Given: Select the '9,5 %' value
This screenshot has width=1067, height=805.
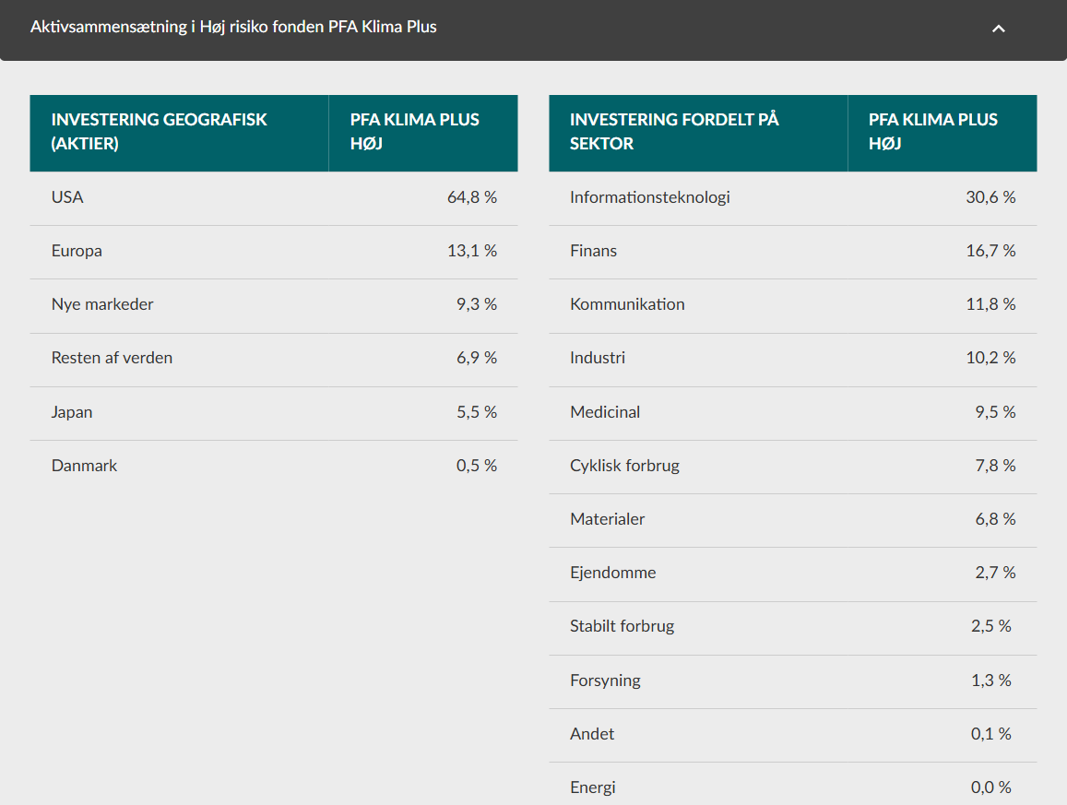Looking at the screenshot, I should click(x=996, y=412).
